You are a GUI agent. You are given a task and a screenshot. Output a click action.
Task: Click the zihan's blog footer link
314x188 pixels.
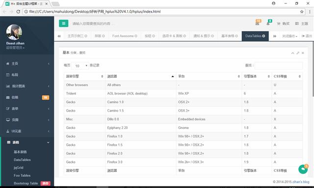point(301,182)
